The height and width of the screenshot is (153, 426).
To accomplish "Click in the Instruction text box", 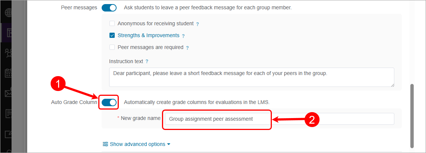I will [251, 77].
